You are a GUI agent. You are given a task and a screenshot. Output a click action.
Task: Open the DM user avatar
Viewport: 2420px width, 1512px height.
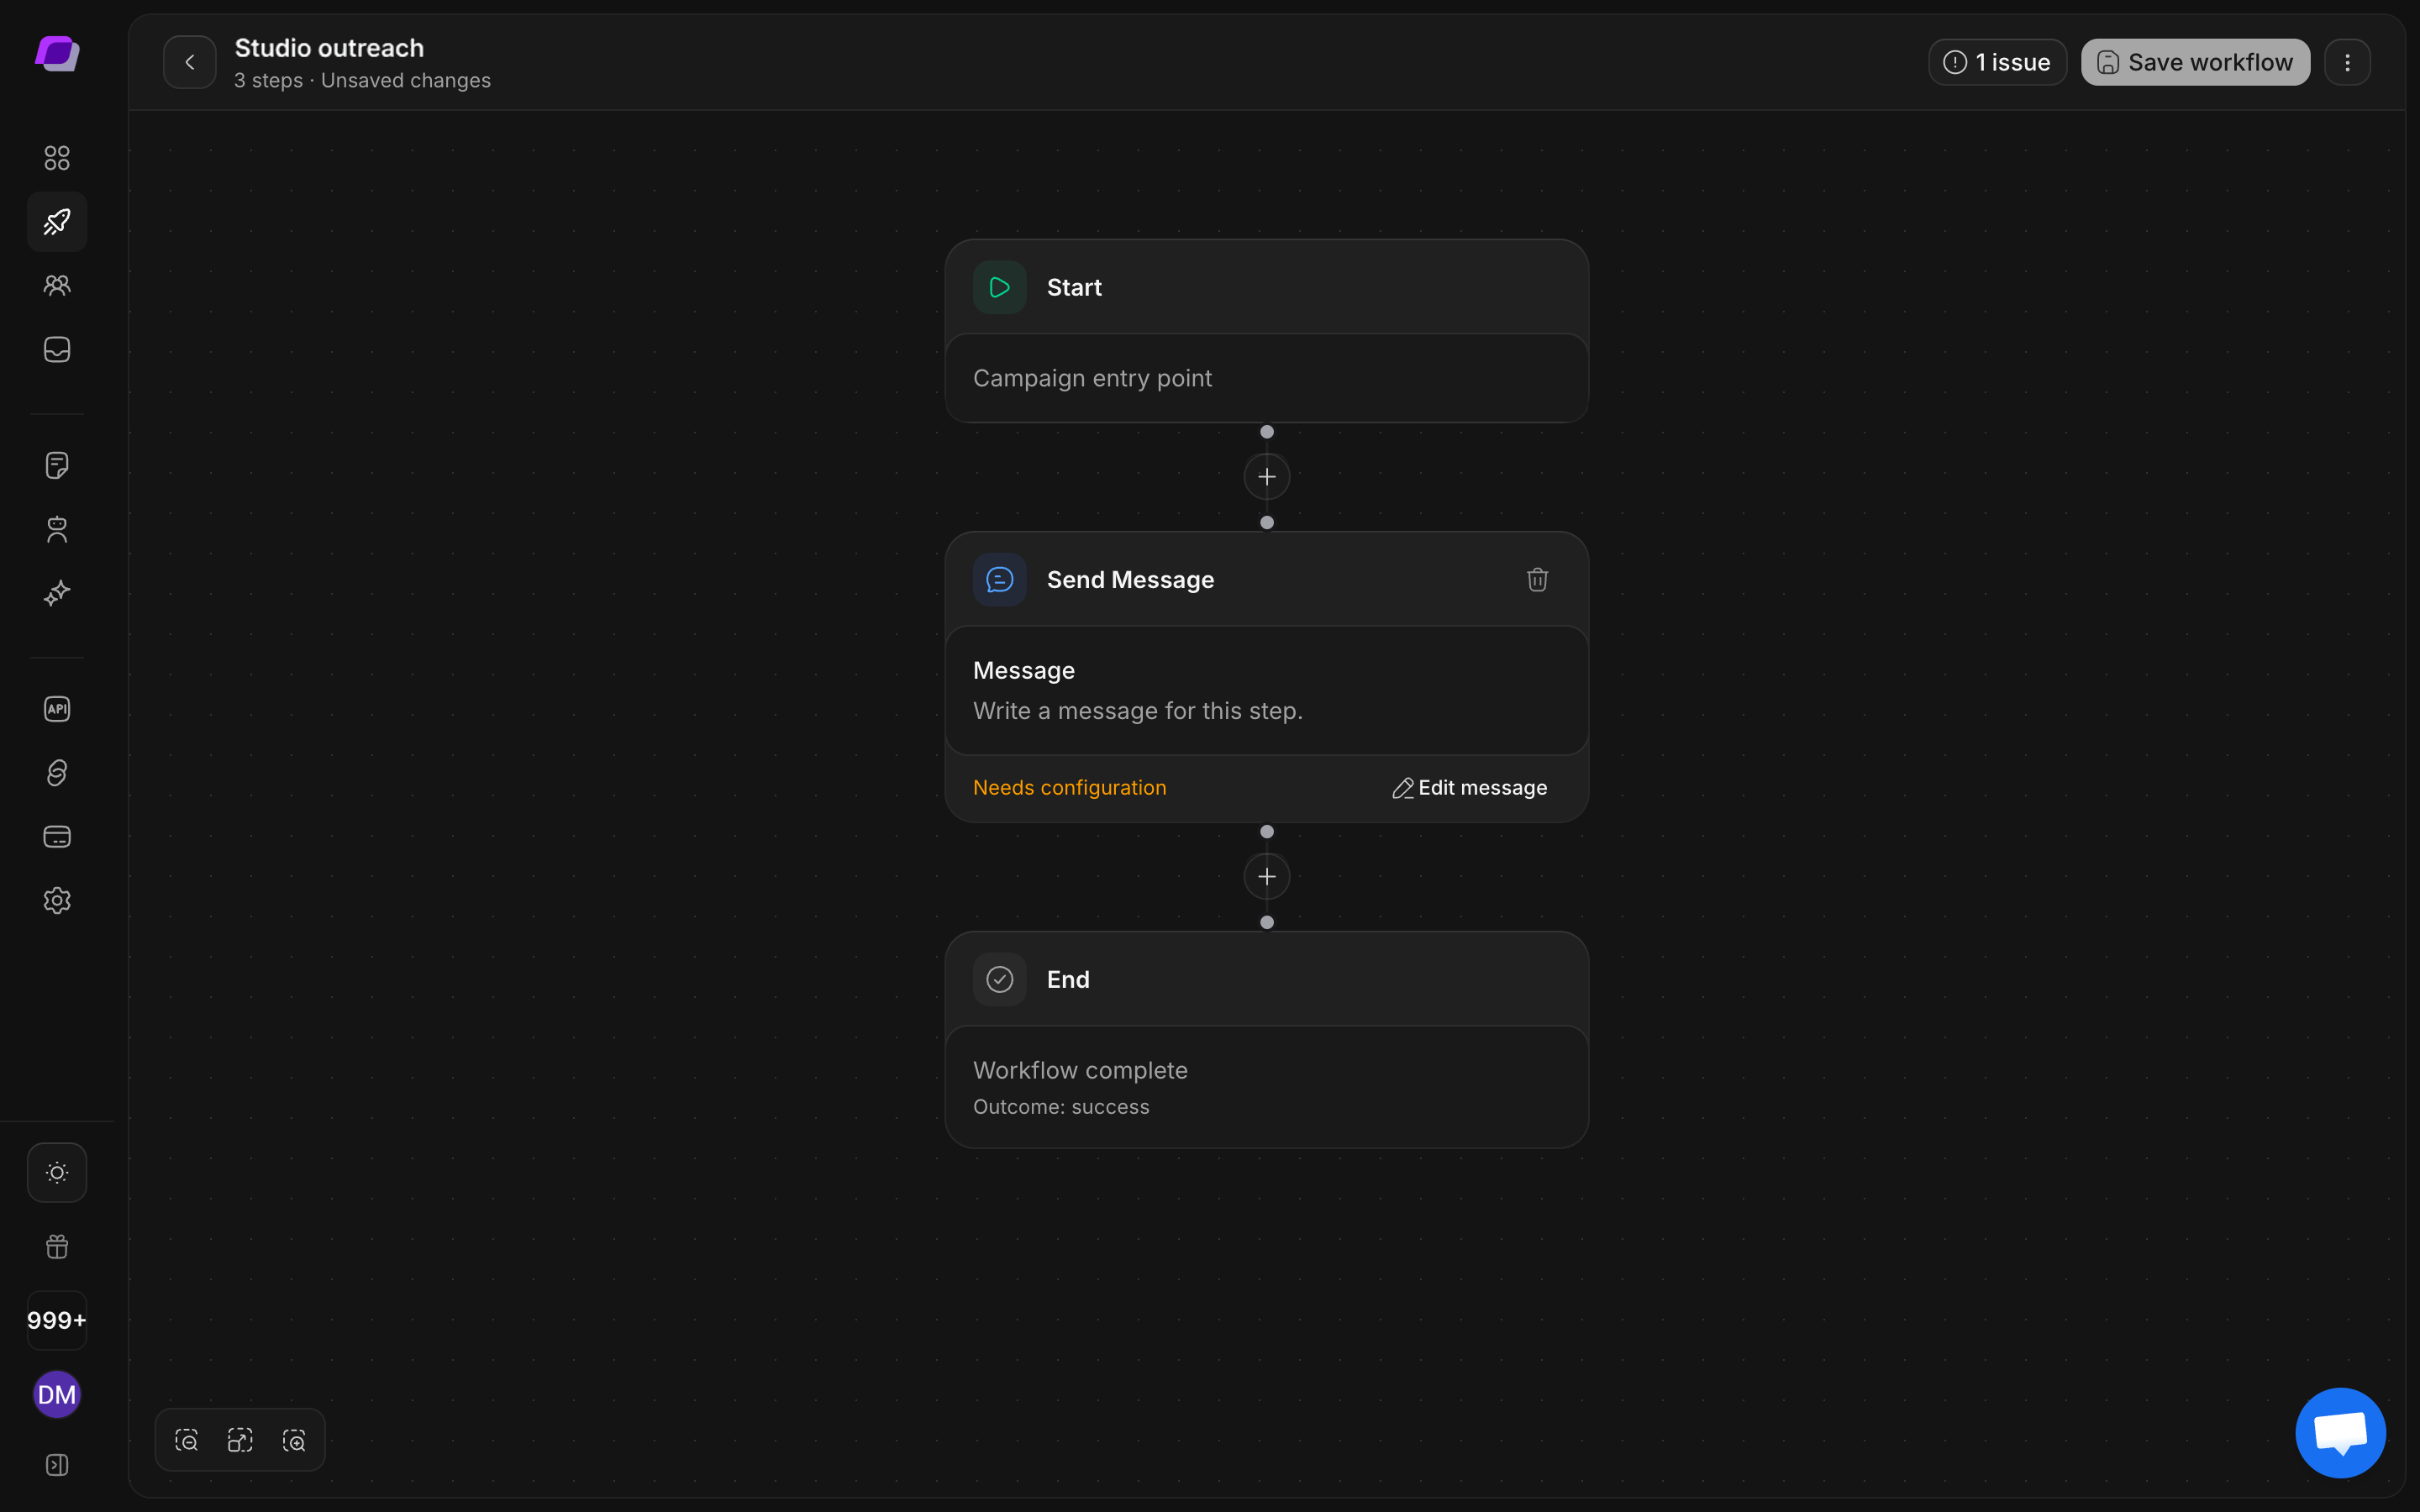[x=57, y=1395]
